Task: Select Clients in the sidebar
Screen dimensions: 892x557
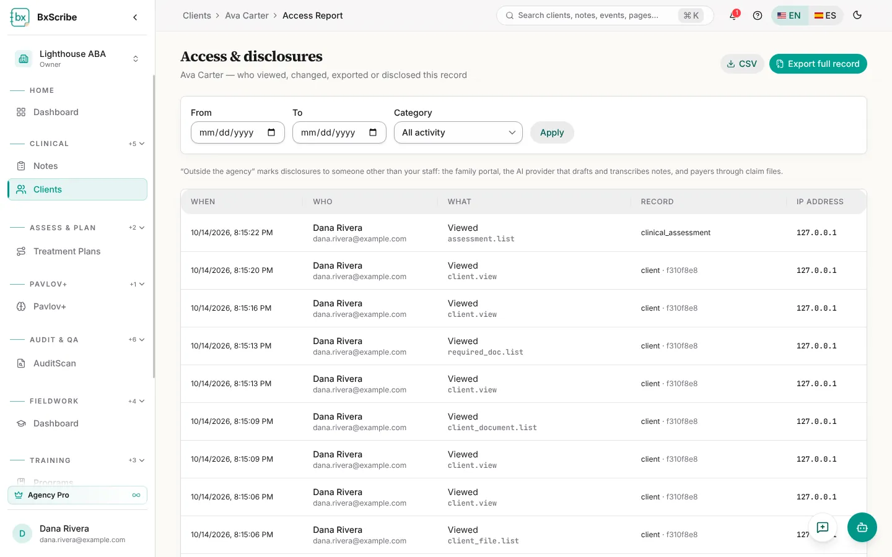Action: pos(77,189)
